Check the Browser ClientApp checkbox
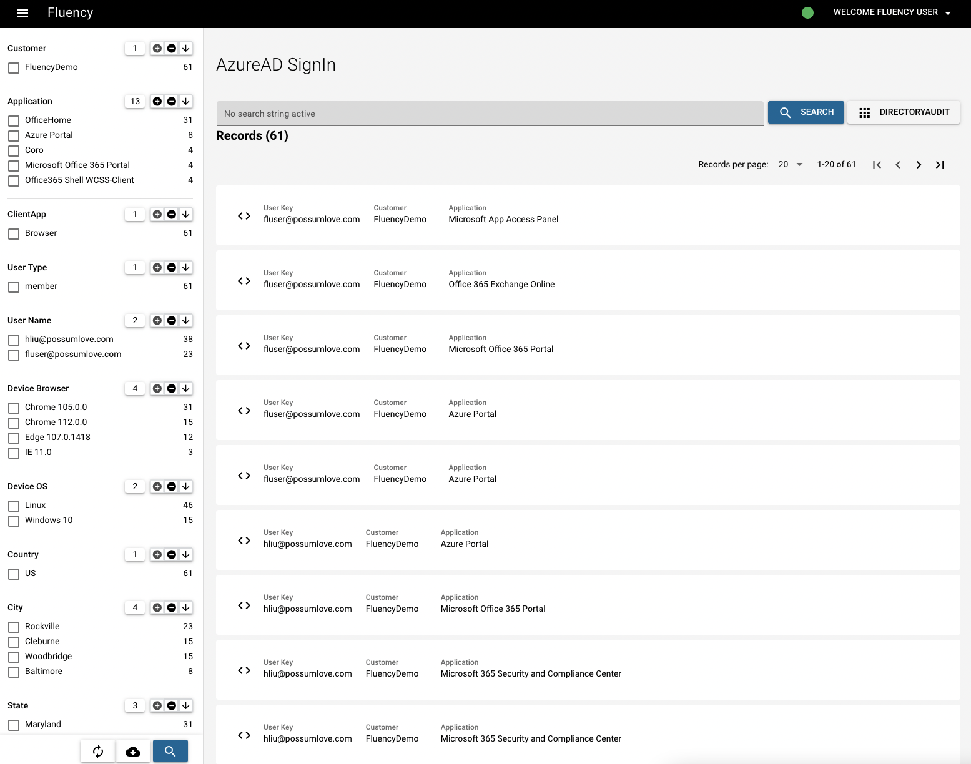971x764 pixels. point(14,234)
